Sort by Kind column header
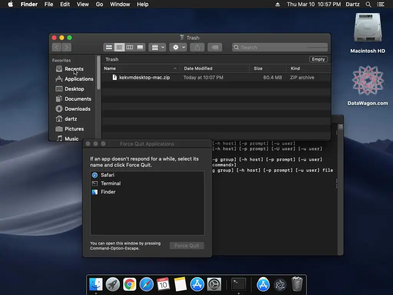This screenshot has width=393, height=295. [x=309, y=68]
